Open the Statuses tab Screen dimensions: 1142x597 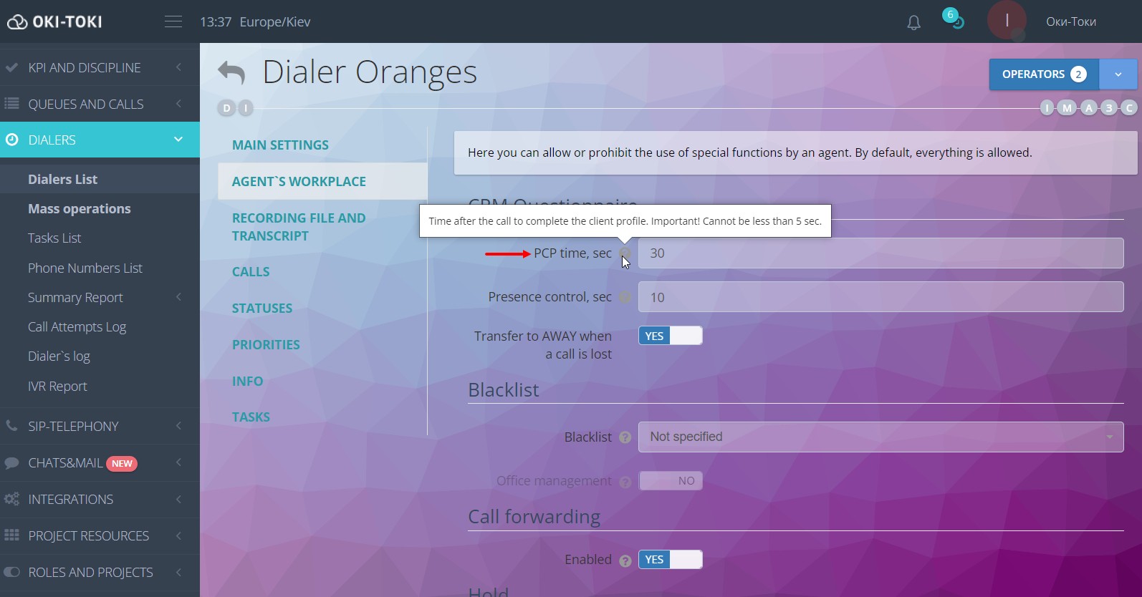[x=262, y=309]
